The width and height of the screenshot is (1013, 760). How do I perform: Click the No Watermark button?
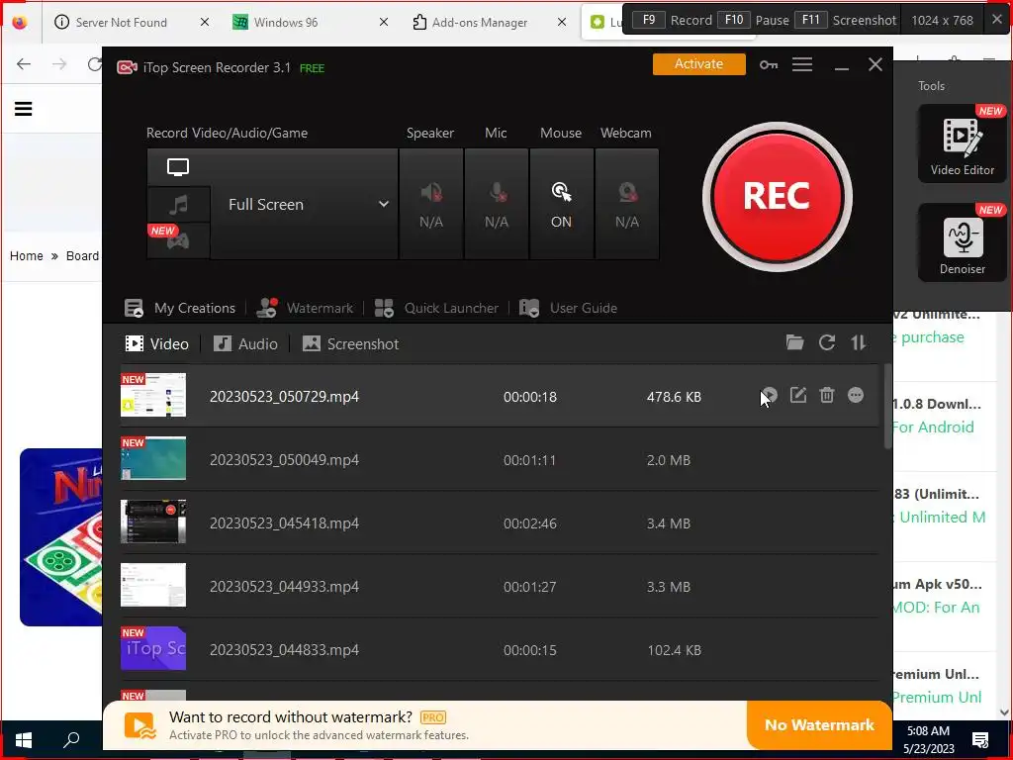click(x=819, y=725)
